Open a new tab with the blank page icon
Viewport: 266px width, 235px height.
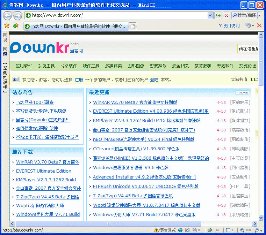(133, 26)
